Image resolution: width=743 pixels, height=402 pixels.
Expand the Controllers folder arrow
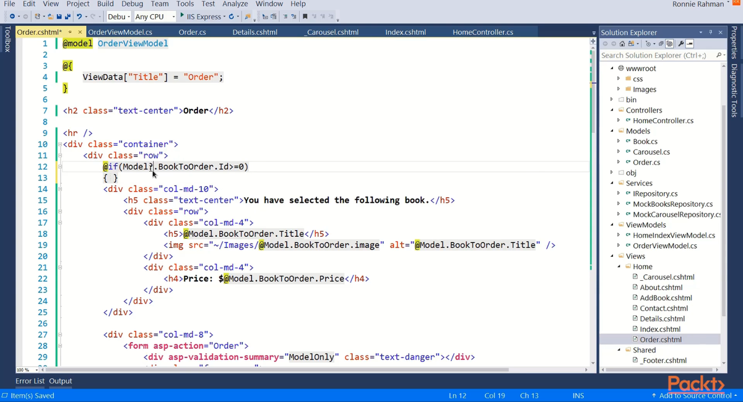point(612,110)
